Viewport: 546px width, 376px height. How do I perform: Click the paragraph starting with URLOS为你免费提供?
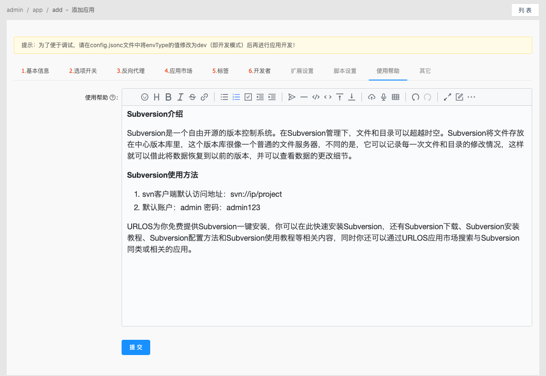pos(323,238)
